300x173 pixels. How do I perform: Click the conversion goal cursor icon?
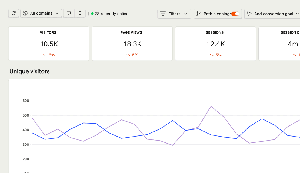(x=249, y=14)
